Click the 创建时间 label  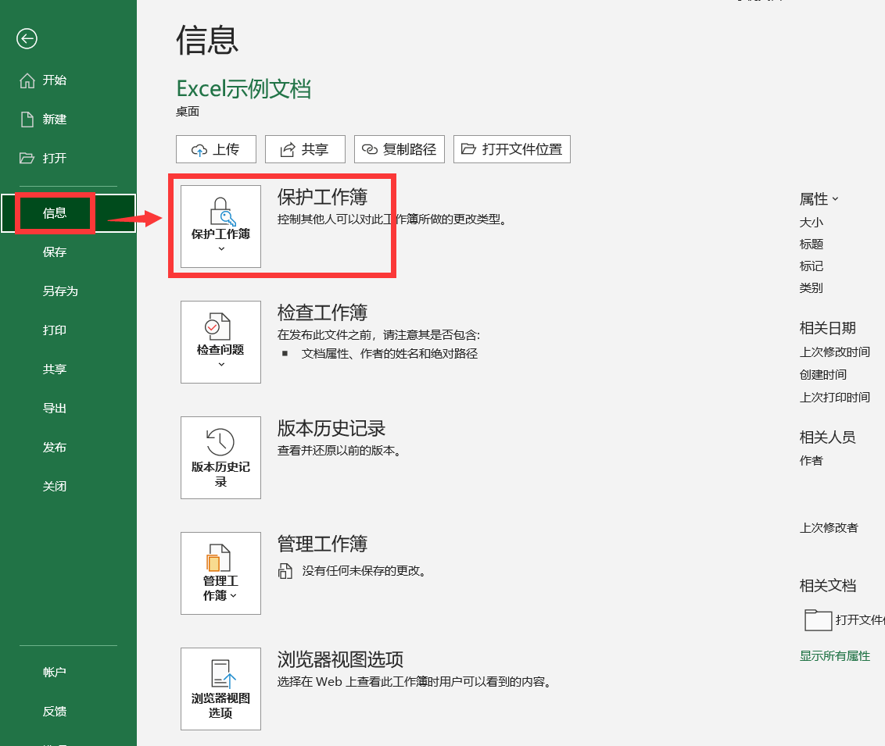[x=823, y=374]
